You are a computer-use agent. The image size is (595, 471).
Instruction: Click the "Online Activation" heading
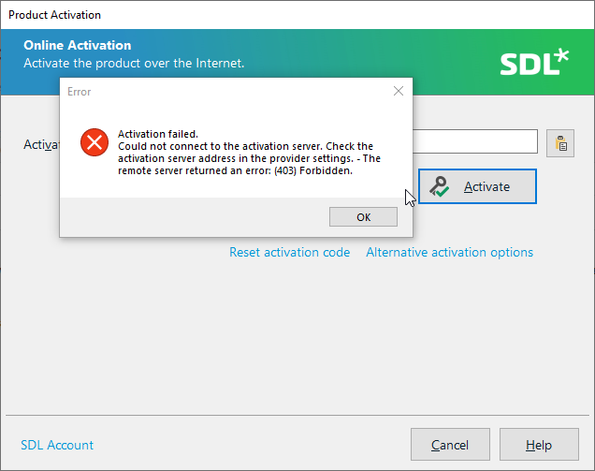[78, 45]
